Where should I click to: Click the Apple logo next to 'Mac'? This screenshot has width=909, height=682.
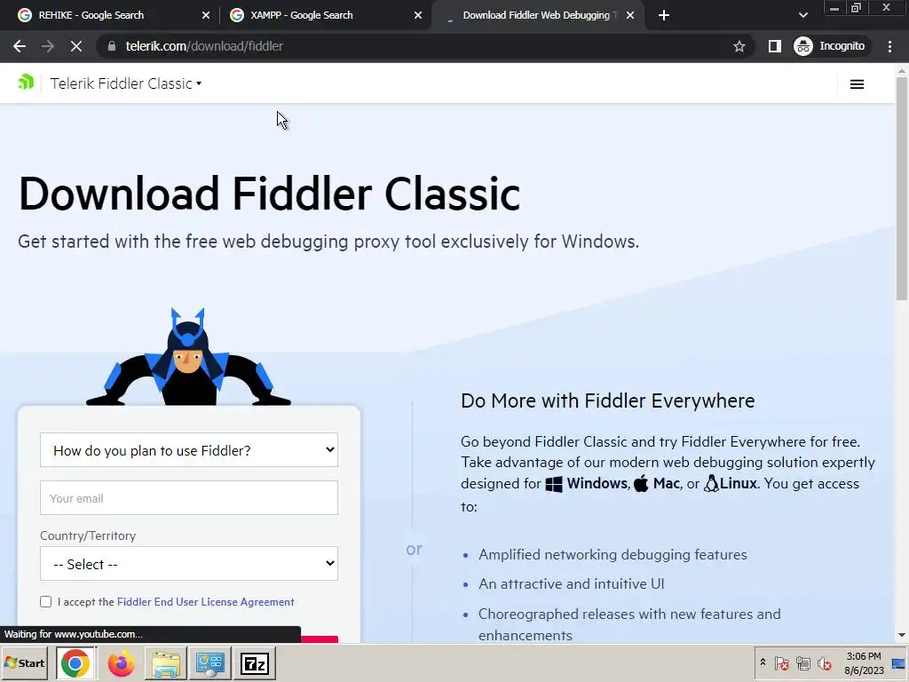pyautogui.click(x=641, y=483)
